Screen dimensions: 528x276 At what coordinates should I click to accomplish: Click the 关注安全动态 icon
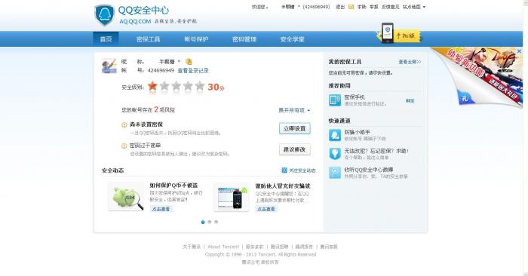[x=284, y=170]
